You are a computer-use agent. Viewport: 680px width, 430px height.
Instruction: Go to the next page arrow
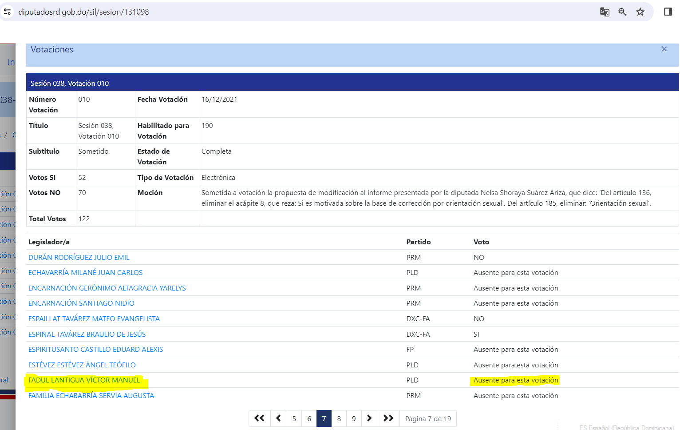[369, 418]
